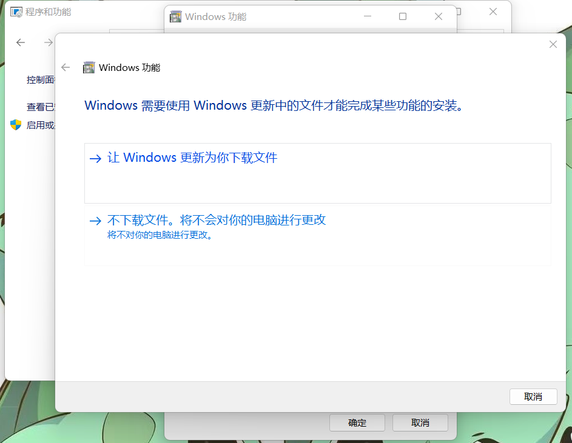The image size is (572, 443).
Task: Open 启用或关闭 Windows 功能 sidebar link
Action: [41, 125]
